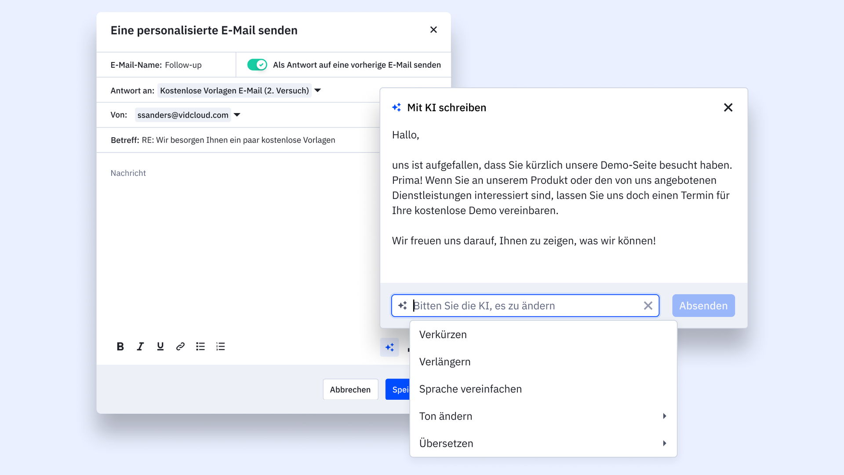The image size is (844, 475).
Task: Add a numbered list
Action: (221, 347)
